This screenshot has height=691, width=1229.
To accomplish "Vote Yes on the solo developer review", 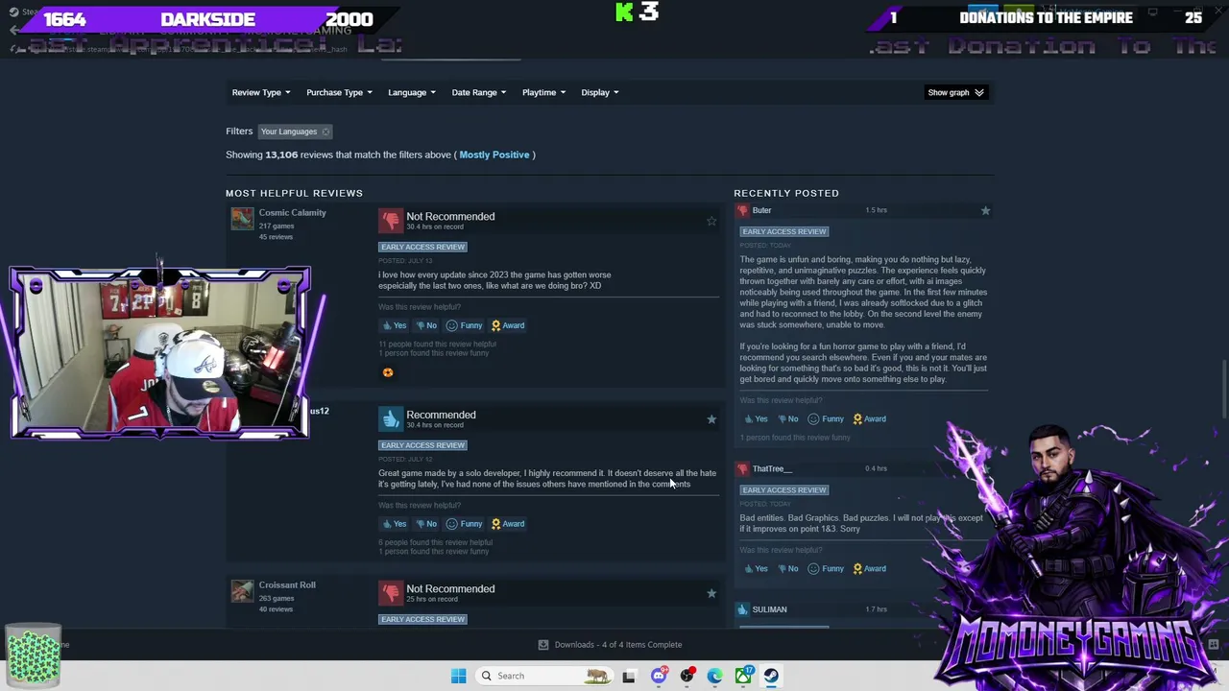I will tap(395, 524).
